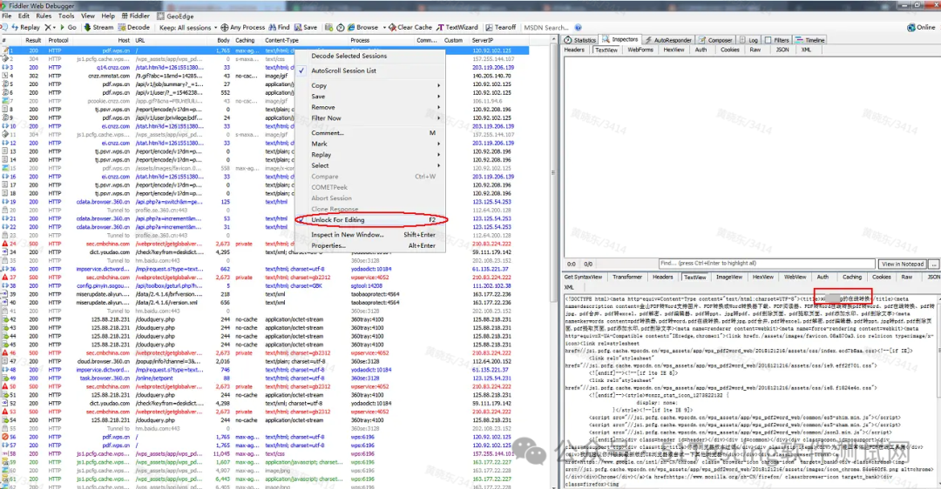Click the View in Notepad button

click(903, 264)
